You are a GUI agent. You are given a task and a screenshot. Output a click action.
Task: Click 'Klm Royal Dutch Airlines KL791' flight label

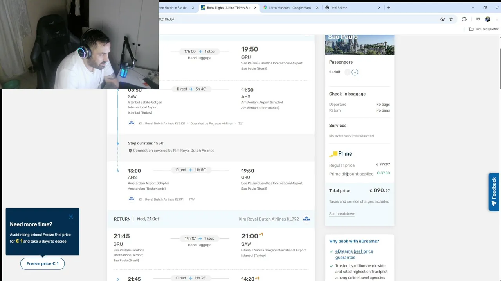coord(161,199)
